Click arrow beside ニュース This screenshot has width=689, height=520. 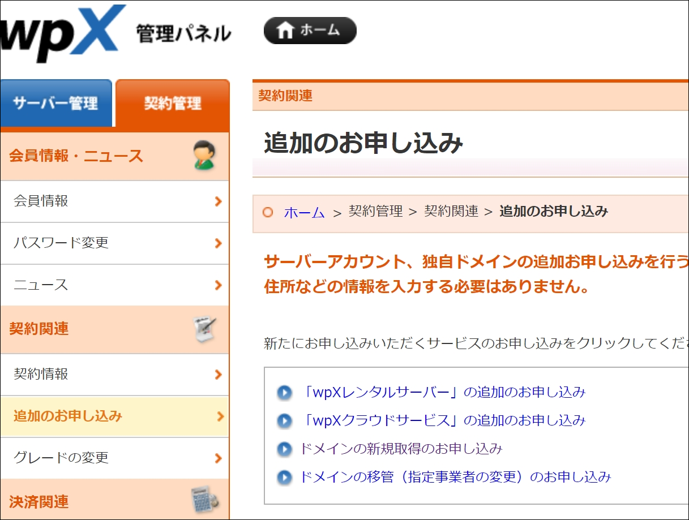[219, 285]
